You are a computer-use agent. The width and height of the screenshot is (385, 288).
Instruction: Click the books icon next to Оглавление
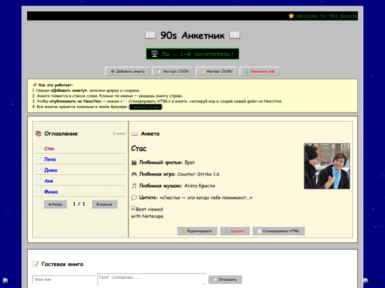[x=38, y=134]
